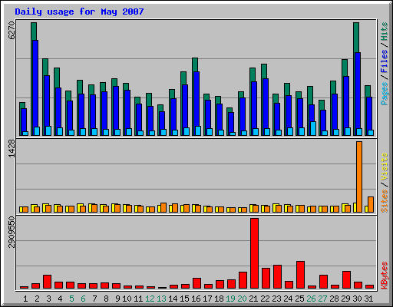
Task: Click day label 16 on the x-axis
Action: pyautogui.click(x=196, y=299)
